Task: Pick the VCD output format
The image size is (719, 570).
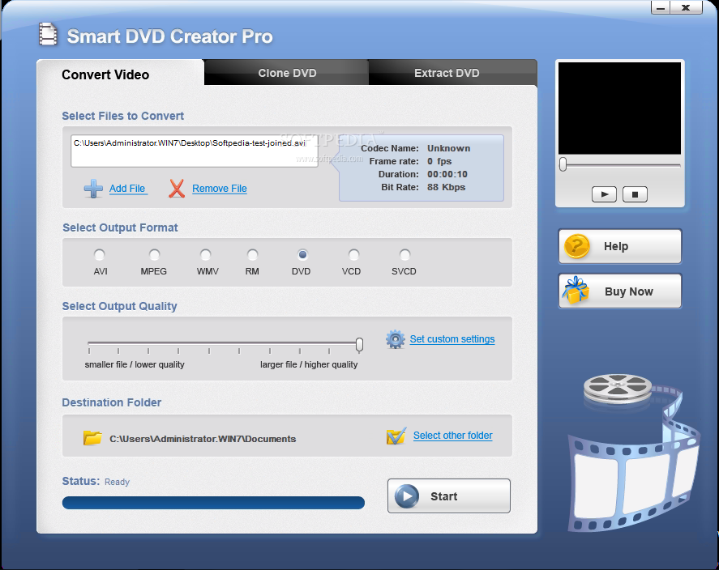Action: click(353, 254)
